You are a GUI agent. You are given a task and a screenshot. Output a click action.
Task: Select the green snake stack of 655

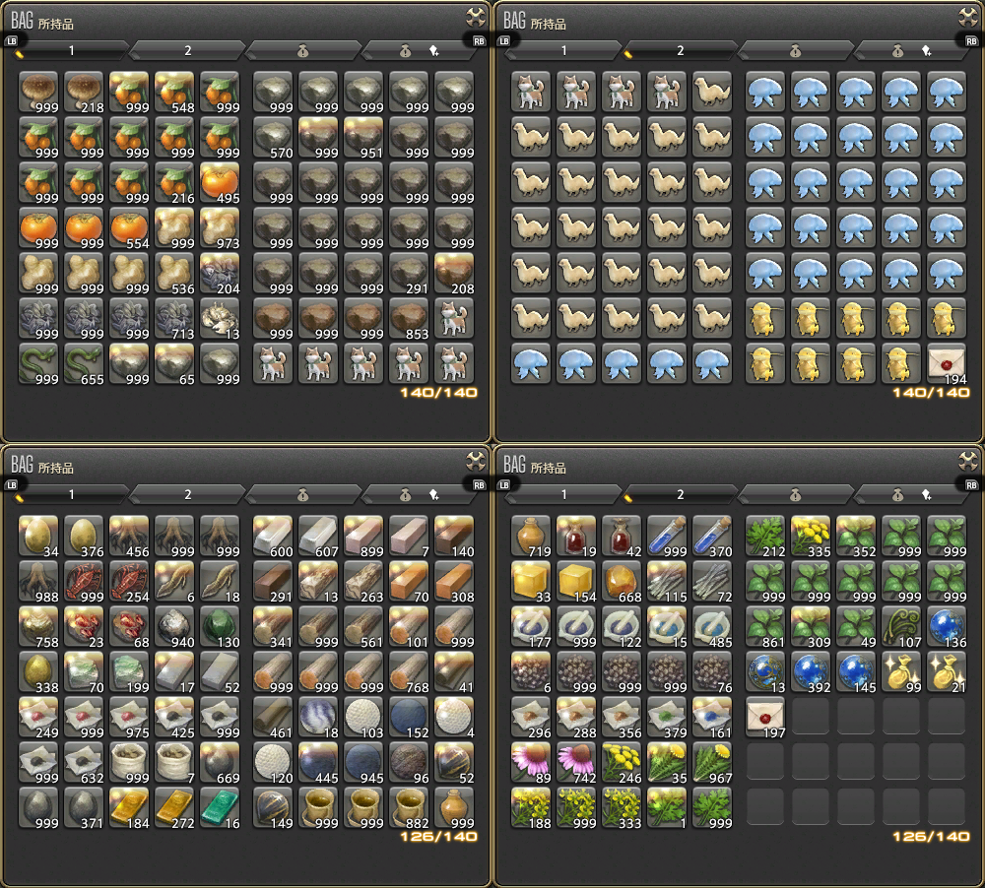[x=84, y=362]
